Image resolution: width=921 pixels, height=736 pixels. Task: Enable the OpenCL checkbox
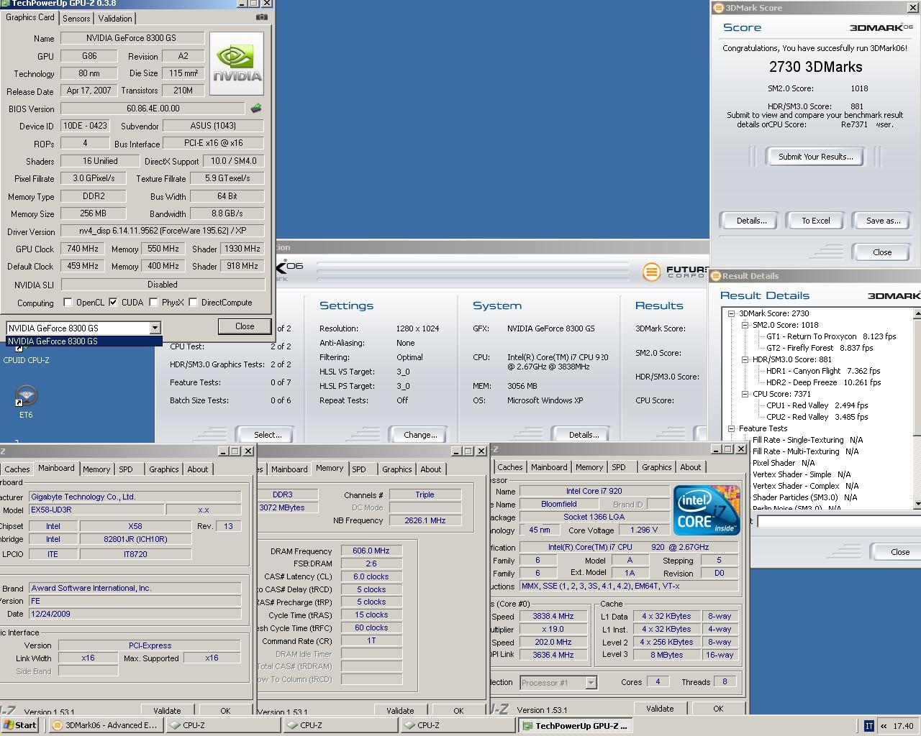[x=68, y=303]
